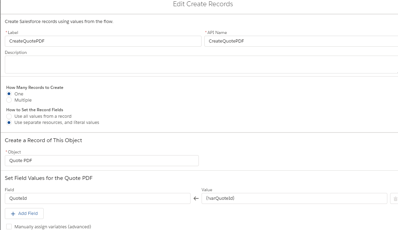
Task: Choose Multiple records to create
Action: tap(9, 100)
